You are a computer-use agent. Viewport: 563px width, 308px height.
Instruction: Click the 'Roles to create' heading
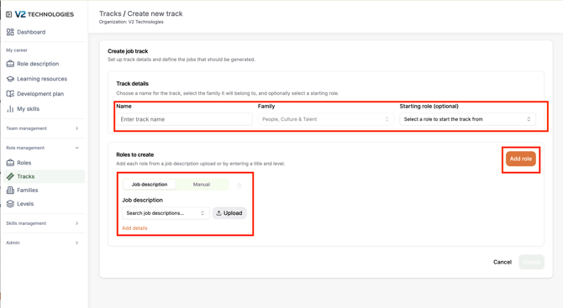click(135, 154)
